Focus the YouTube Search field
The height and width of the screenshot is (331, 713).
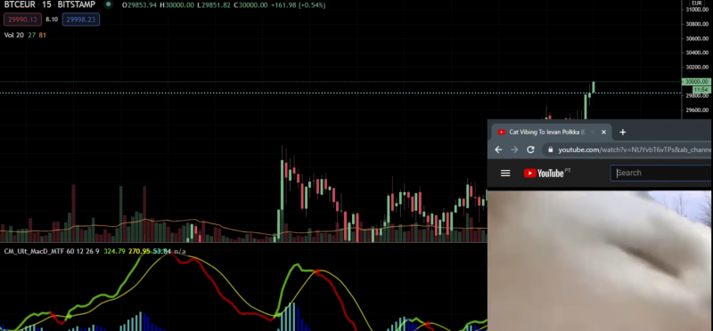coord(661,173)
